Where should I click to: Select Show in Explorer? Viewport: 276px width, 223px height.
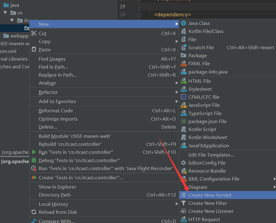click(104, 187)
